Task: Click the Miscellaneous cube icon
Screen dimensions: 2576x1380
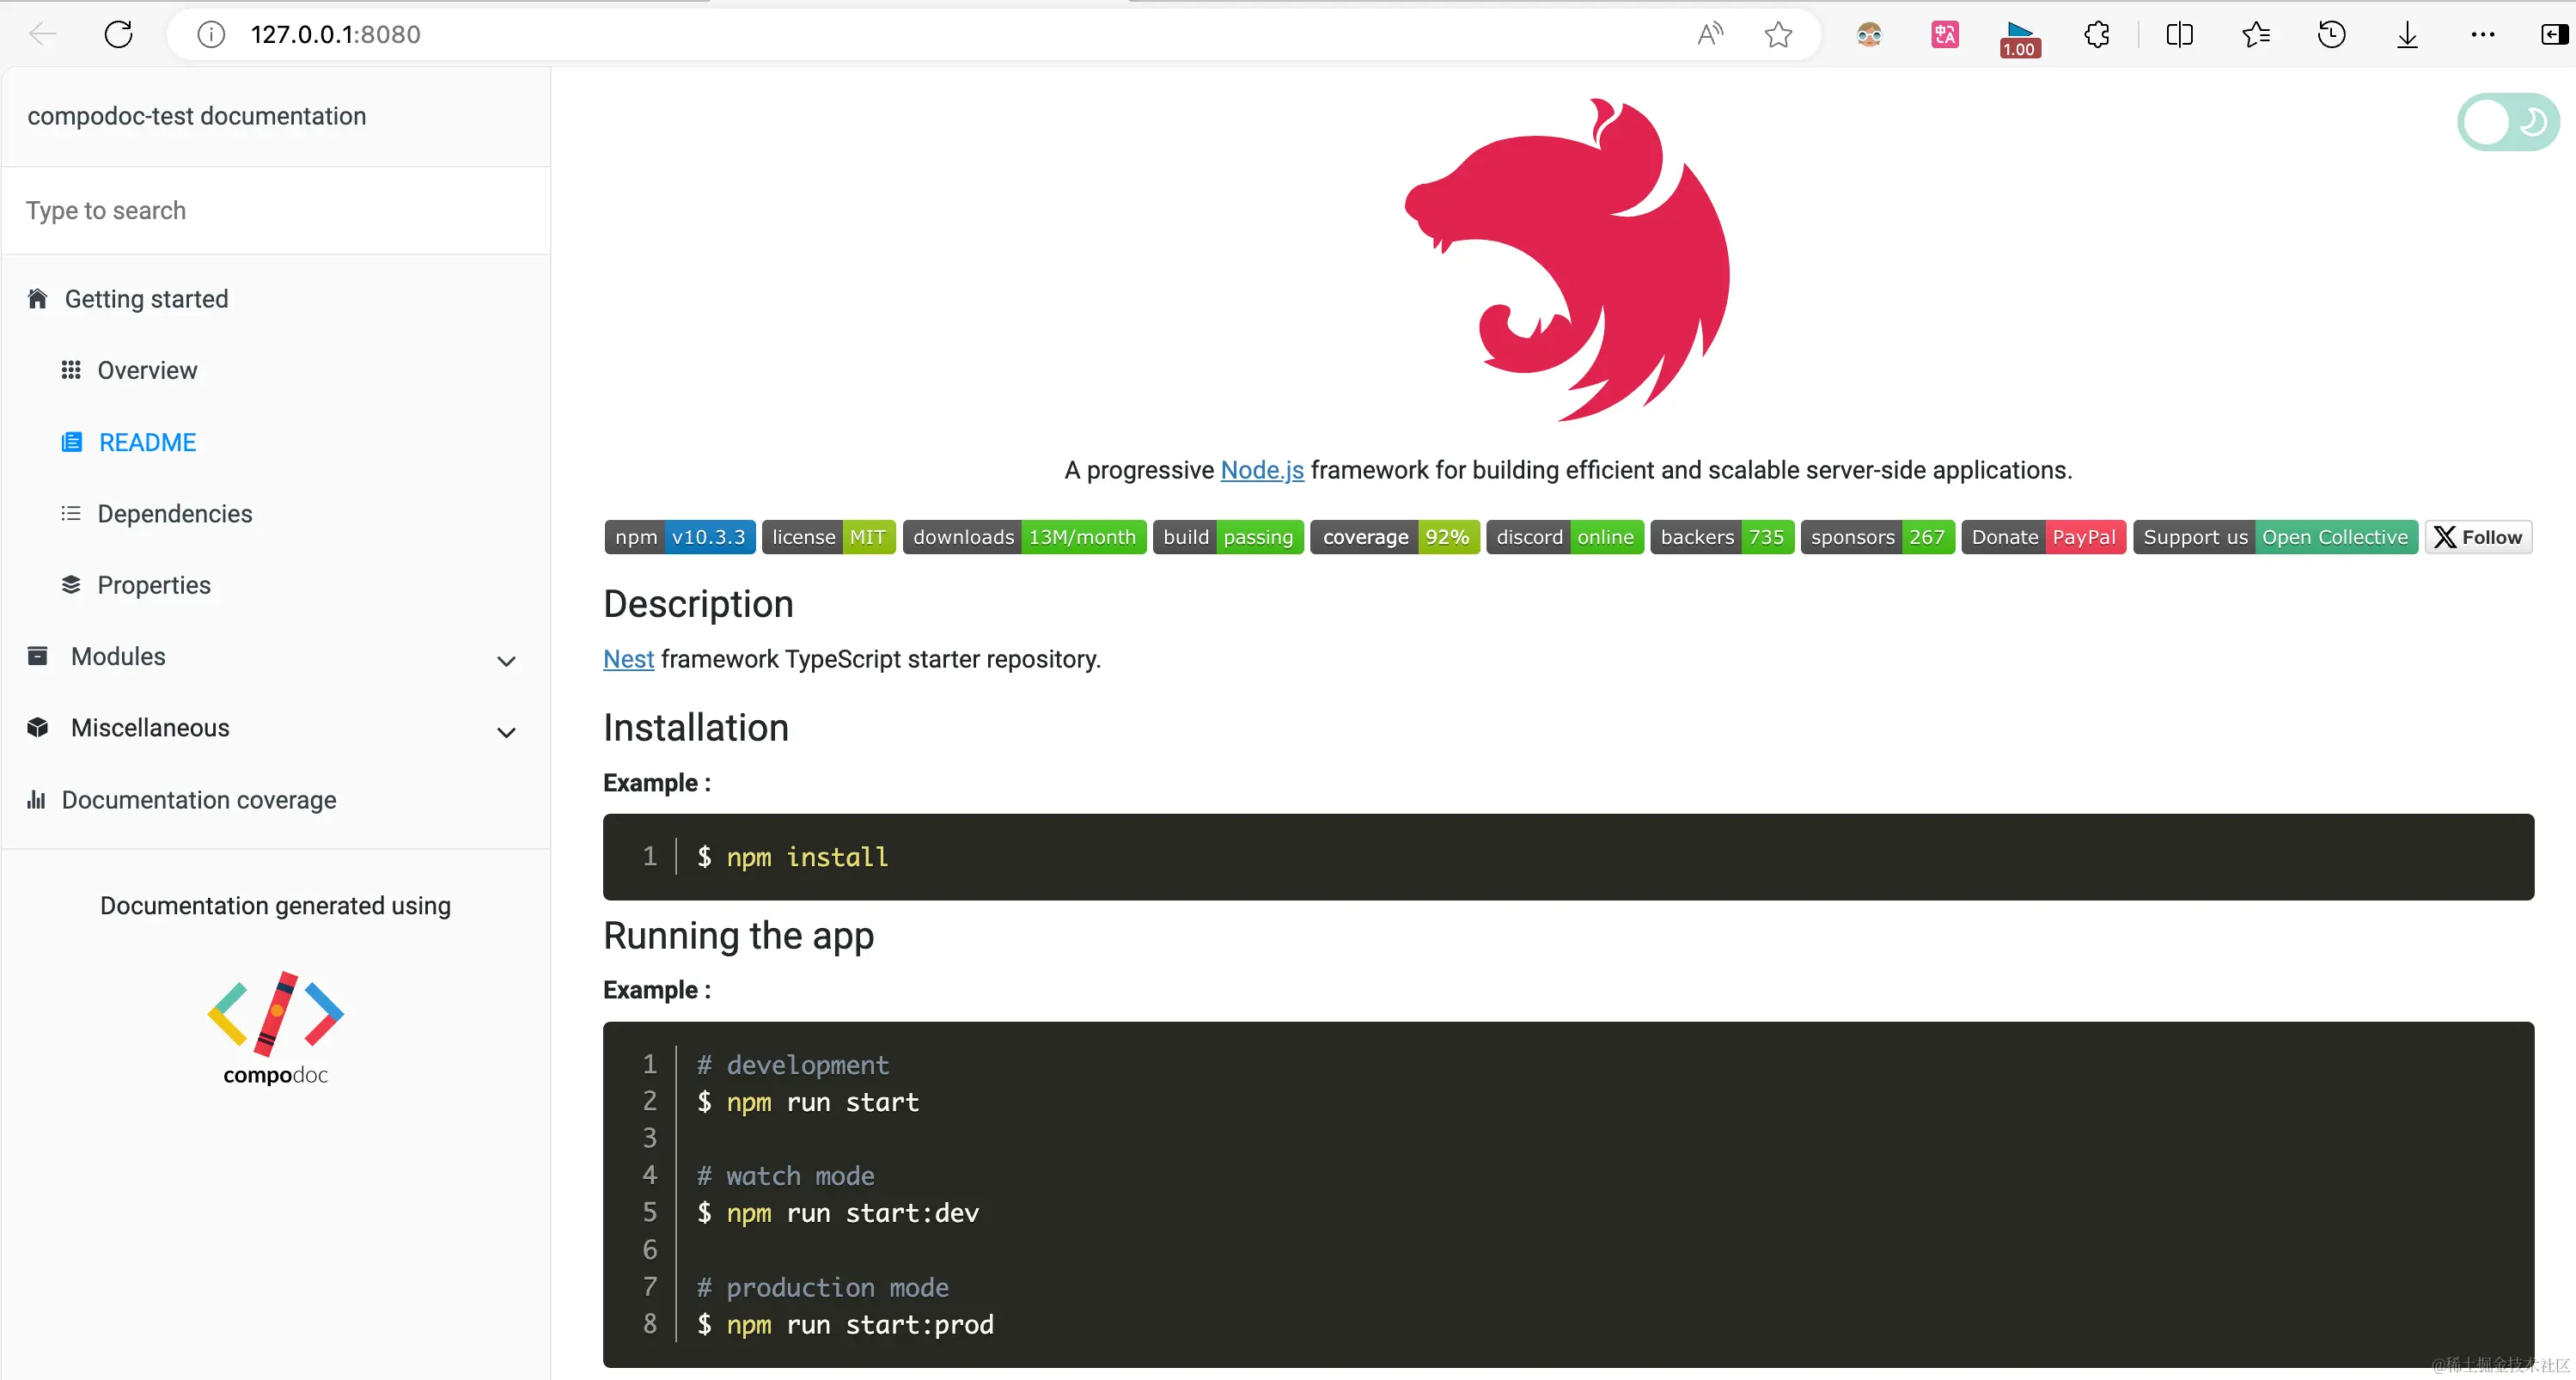Action: tap(38, 727)
